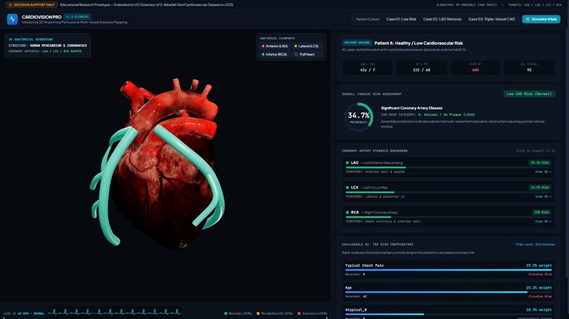Click the Lead II ECG waveform strip
This screenshot has height=319, width=569.
click(x=114, y=312)
